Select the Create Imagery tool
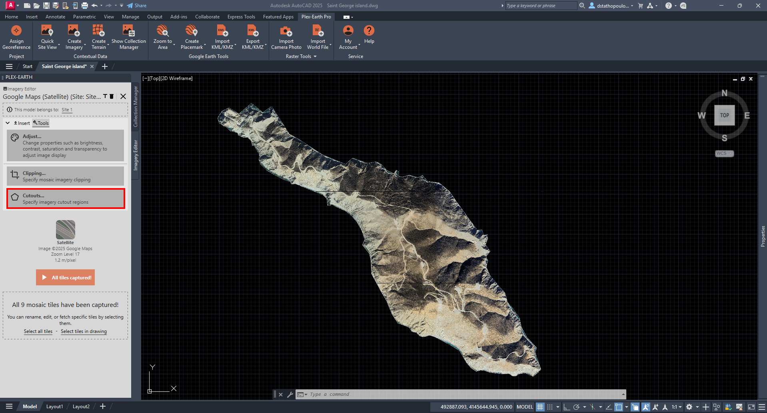The height and width of the screenshot is (413, 767). click(74, 37)
